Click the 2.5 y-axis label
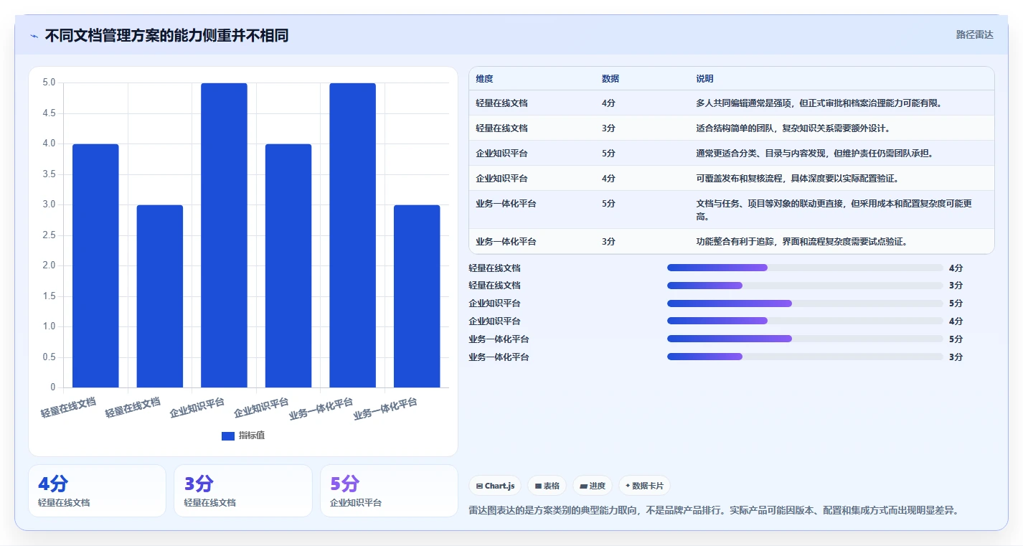 [x=49, y=235]
